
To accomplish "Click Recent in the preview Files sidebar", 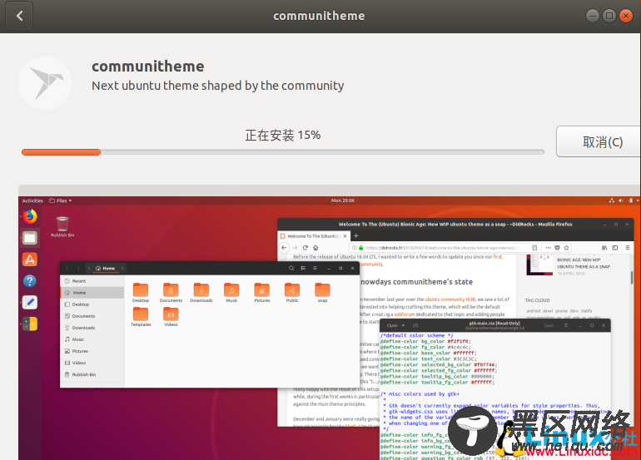I will [x=92, y=281].
